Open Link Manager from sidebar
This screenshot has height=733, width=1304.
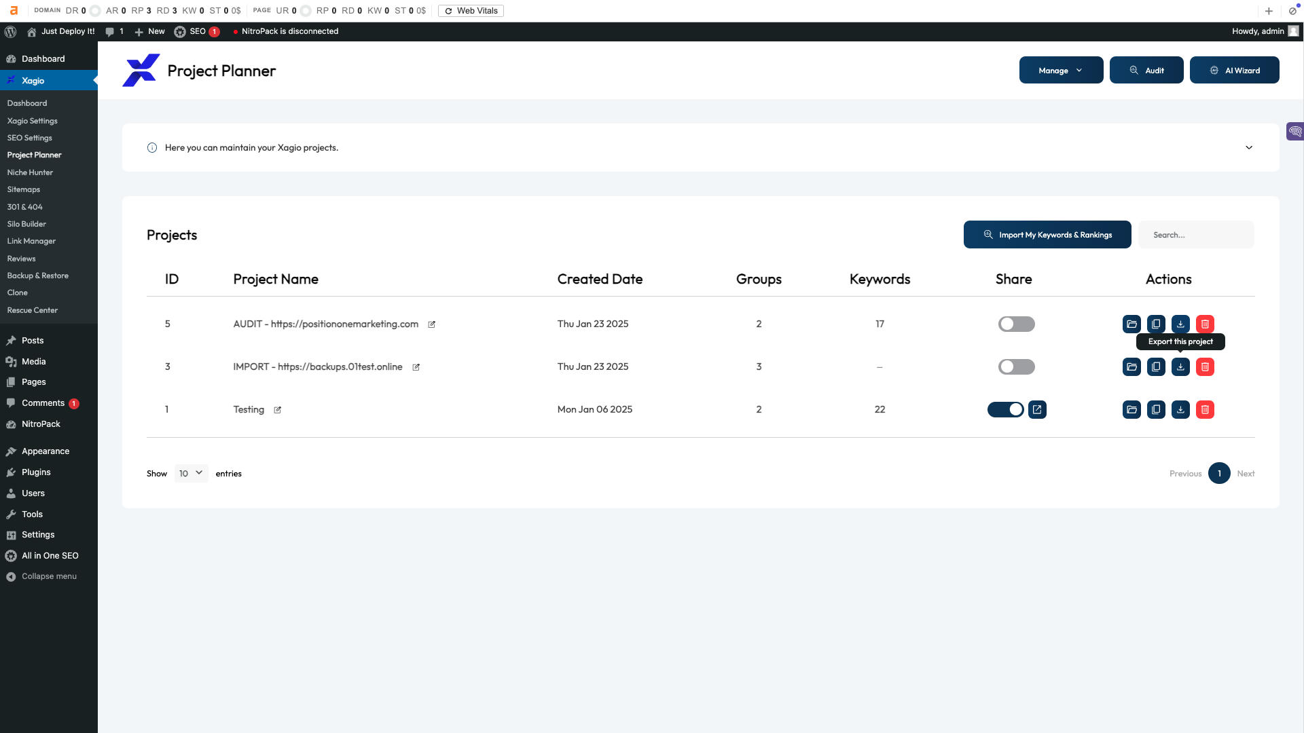(31, 241)
